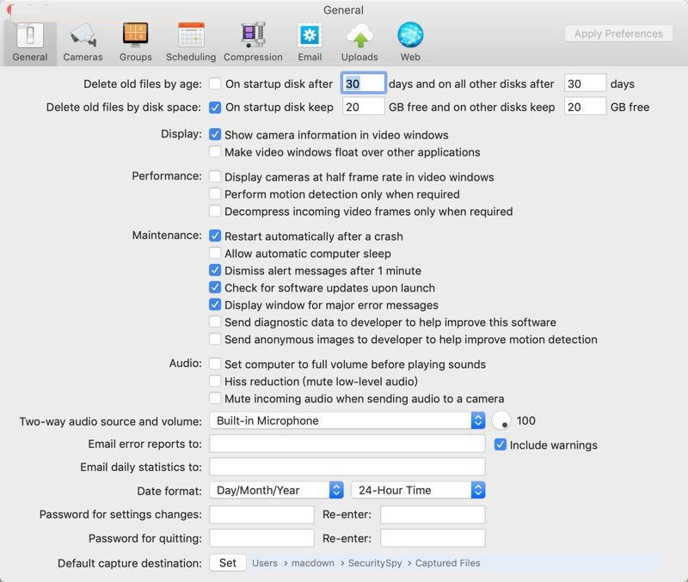Open the Built-in Microphone audio source dropdown

coord(347,420)
